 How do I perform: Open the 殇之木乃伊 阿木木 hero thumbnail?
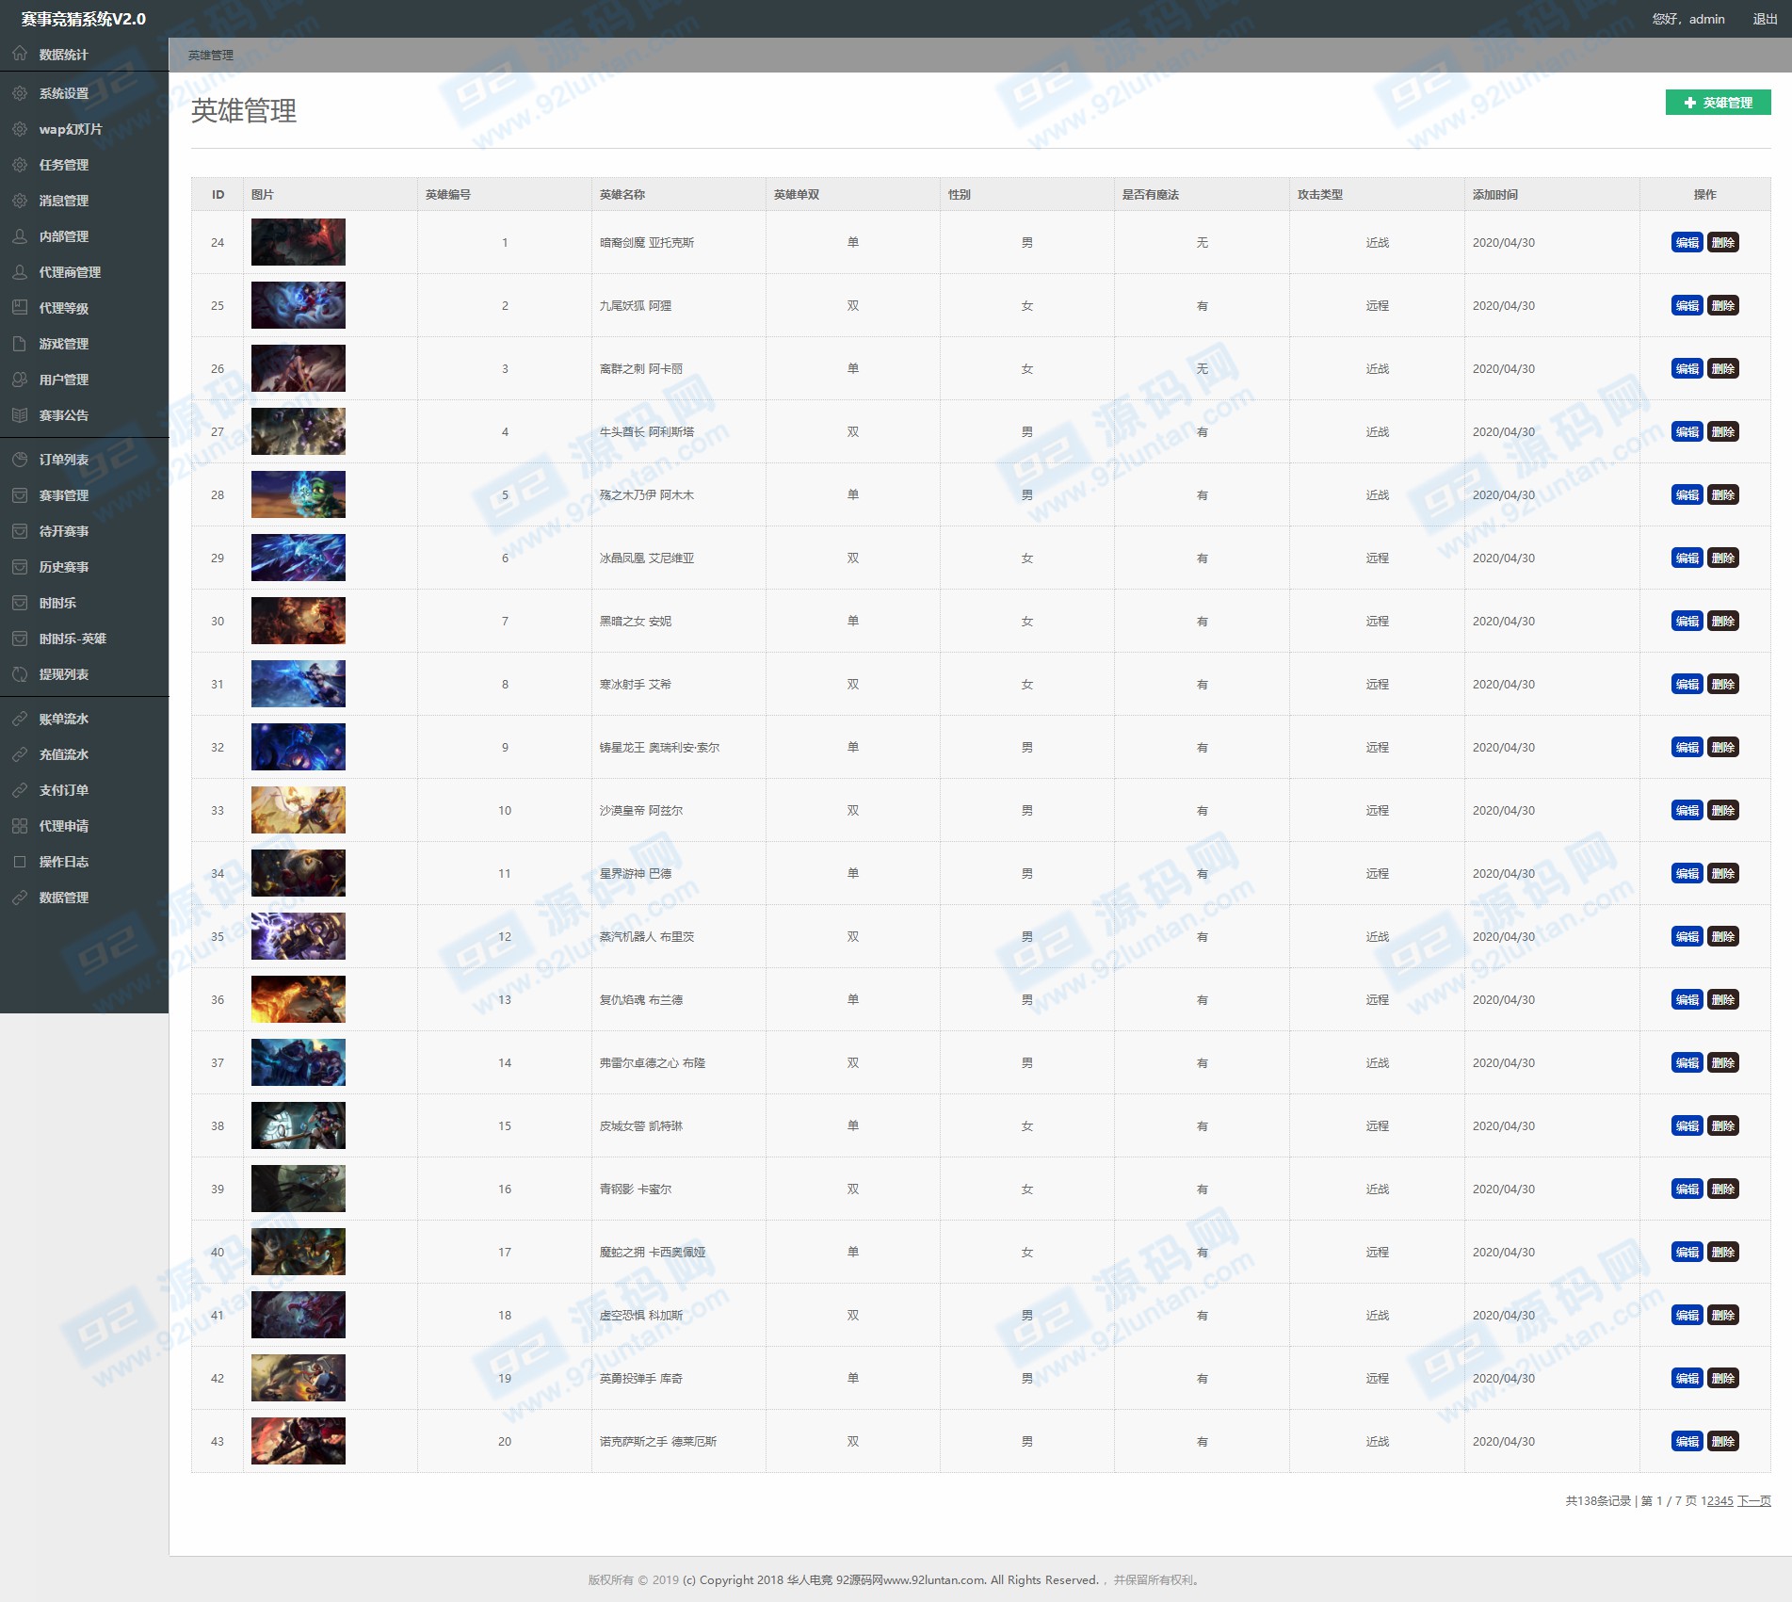(x=299, y=494)
